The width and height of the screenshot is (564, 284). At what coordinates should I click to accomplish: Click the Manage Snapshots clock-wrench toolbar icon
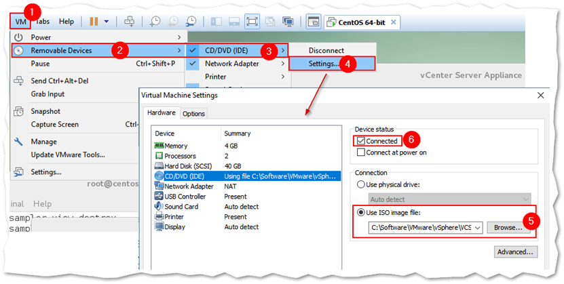(191, 22)
